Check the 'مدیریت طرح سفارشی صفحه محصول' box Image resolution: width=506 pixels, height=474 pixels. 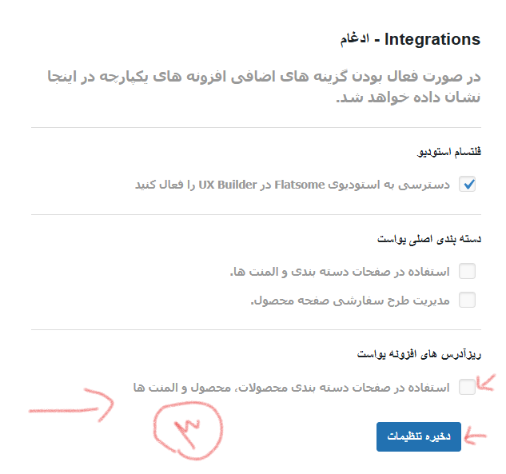tap(467, 300)
